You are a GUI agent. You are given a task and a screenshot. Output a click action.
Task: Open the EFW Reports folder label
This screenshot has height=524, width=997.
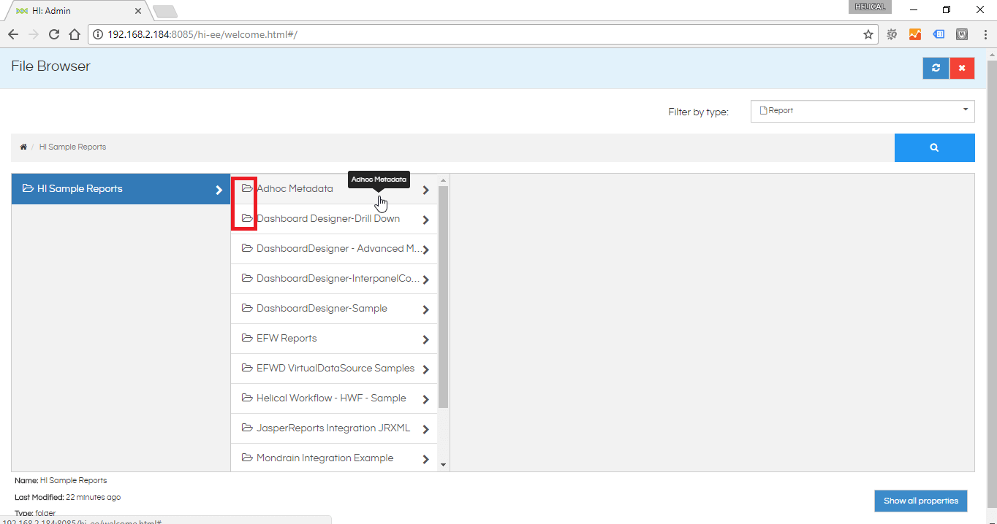coord(287,338)
